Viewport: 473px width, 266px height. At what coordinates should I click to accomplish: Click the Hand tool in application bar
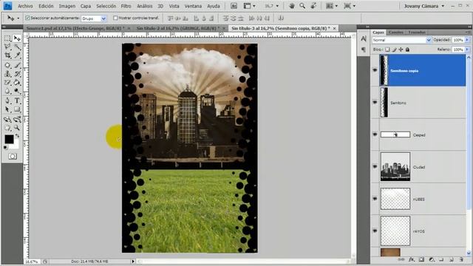[291, 6]
